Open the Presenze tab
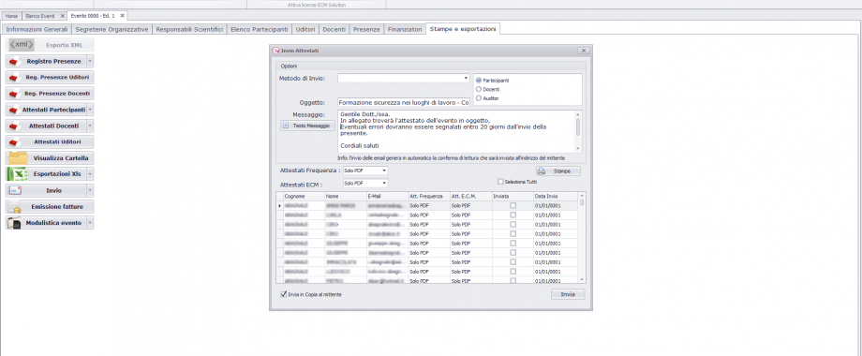862x356 pixels. pyautogui.click(x=366, y=29)
